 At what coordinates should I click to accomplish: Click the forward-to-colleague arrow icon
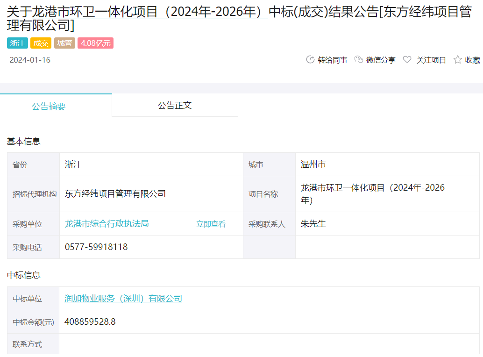coord(310,59)
